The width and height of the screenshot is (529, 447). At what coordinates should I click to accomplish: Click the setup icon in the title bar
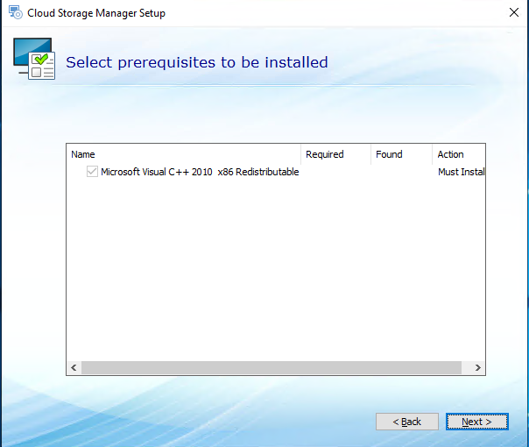(x=15, y=12)
